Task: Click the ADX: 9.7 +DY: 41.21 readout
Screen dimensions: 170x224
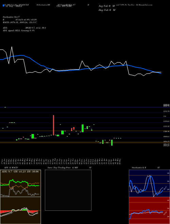Action: (20, 171)
